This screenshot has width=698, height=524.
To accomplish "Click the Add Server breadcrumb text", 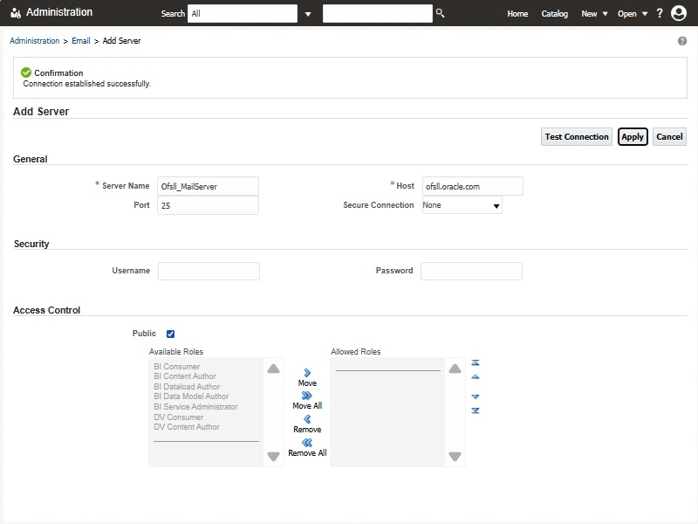I will (121, 41).
